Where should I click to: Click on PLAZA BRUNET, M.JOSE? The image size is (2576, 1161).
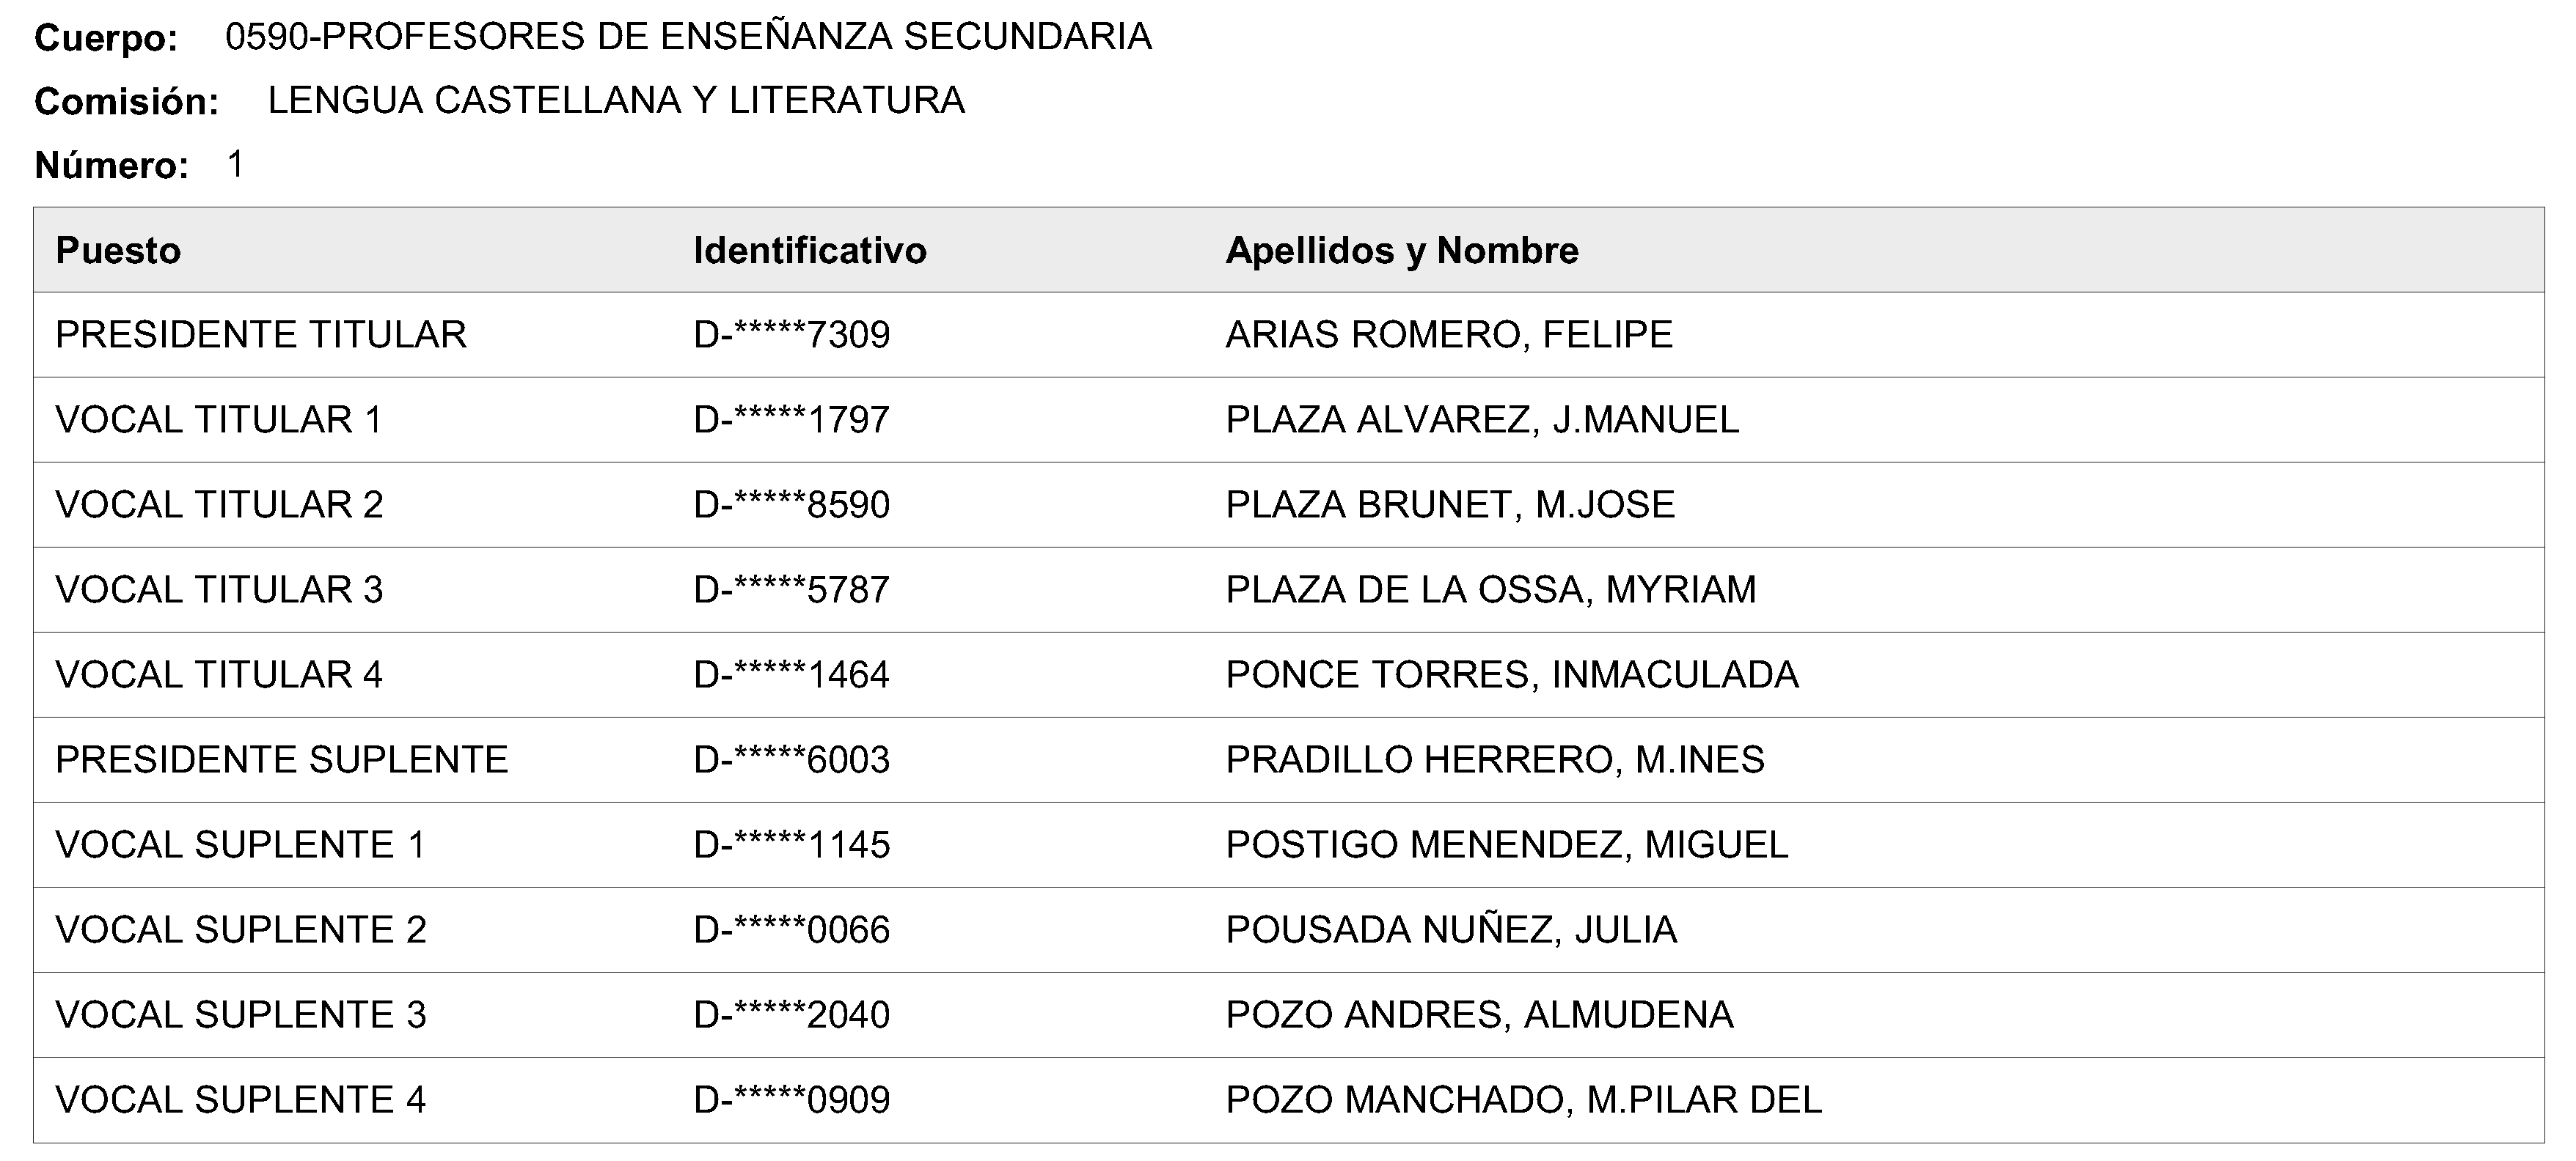click(1450, 504)
